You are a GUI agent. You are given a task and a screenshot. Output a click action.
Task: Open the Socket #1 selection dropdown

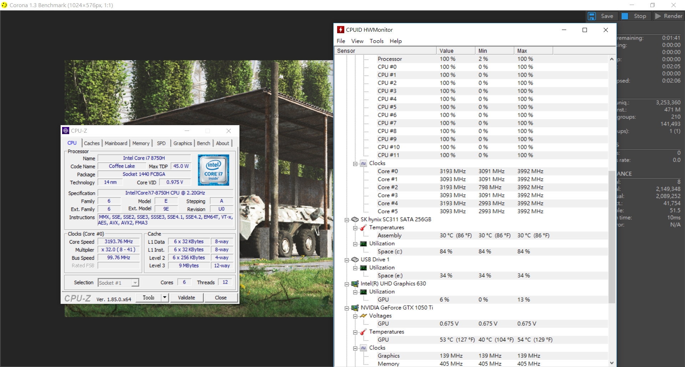coord(118,283)
